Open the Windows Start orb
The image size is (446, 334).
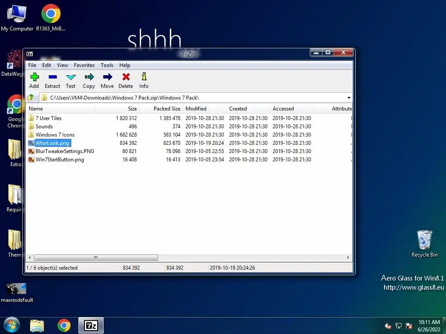[12, 325]
